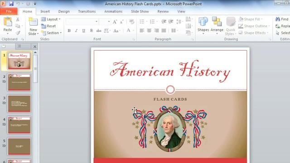This screenshot has height=163, width=290.
Task: Open the Section dropdown
Action: click(x=51, y=33)
